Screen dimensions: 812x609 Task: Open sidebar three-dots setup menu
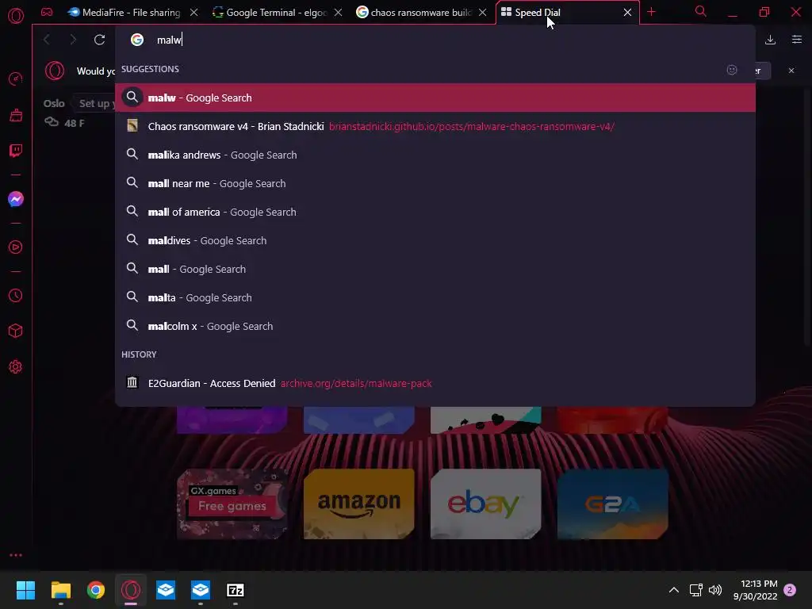coord(16,555)
